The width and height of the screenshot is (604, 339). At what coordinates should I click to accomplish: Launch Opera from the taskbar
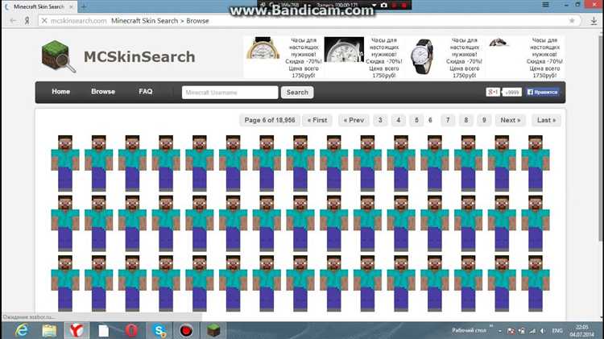click(x=131, y=330)
